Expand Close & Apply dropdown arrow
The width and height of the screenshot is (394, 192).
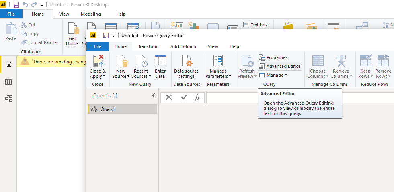(x=104, y=77)
